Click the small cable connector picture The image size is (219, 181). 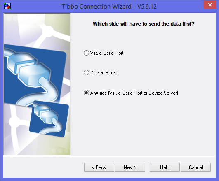[x=49, y=119]
